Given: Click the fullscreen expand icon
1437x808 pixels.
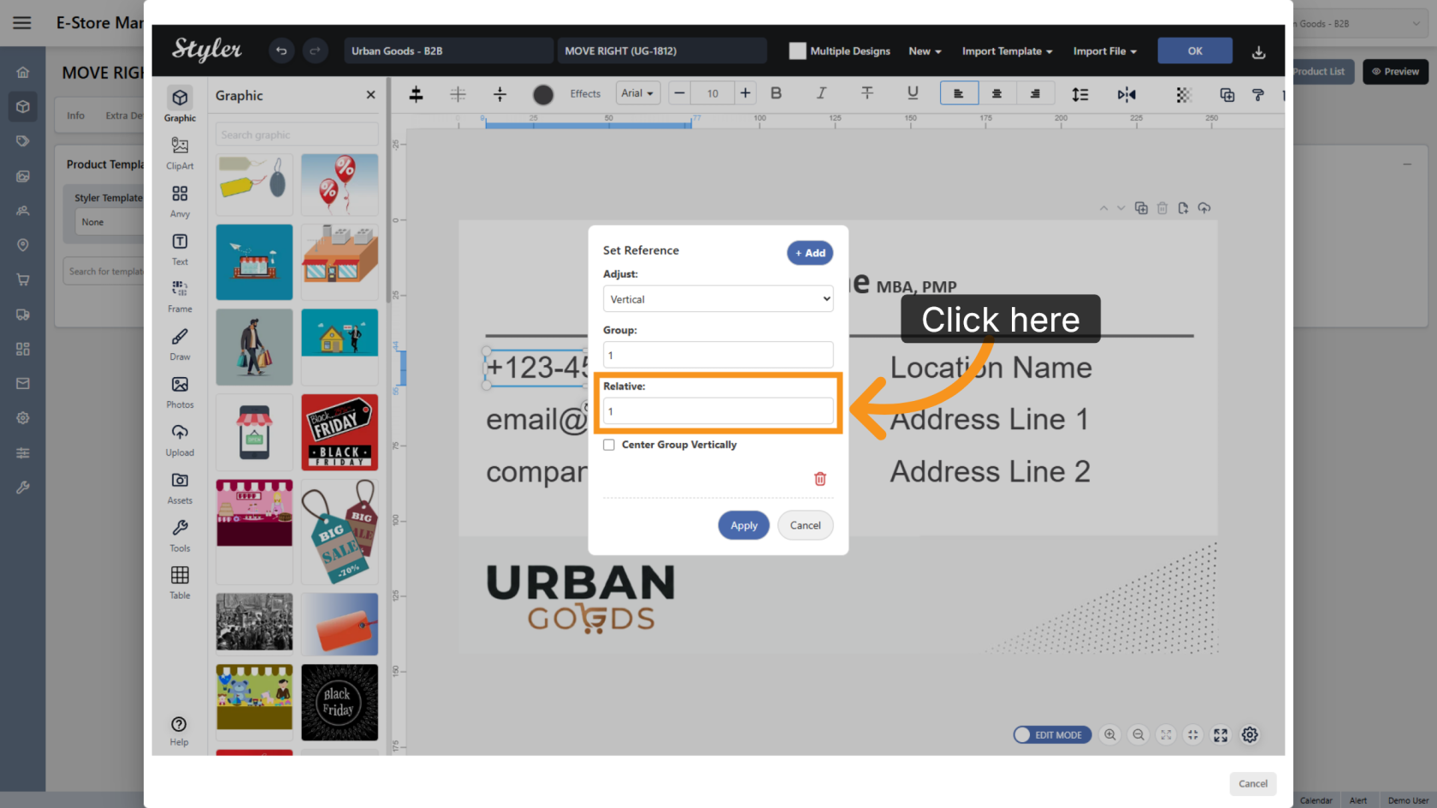Looking at the screenshot, I should [x=1221, y=734].
